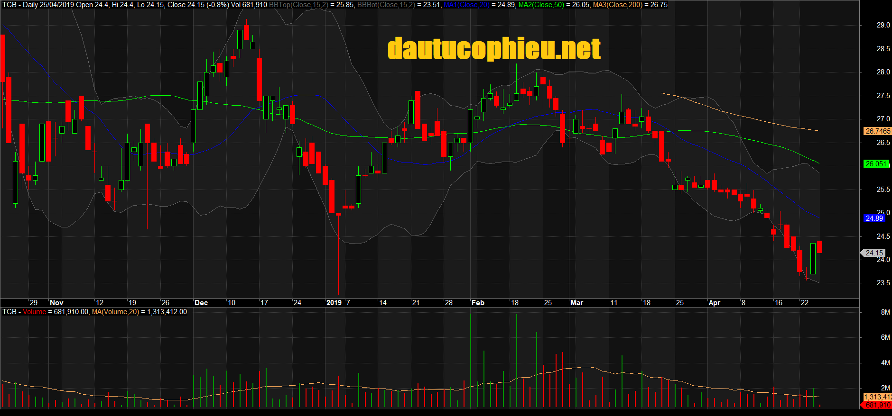The image size is (892, 416).
Task: Click the Apr marker on the date axis
Action: (714, 303)
